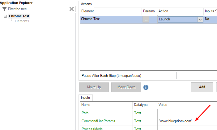Image resolution: width=217 pixels, height=130 pixels.
Task: Click the Move Up button
Action: [x=94, y=87]
